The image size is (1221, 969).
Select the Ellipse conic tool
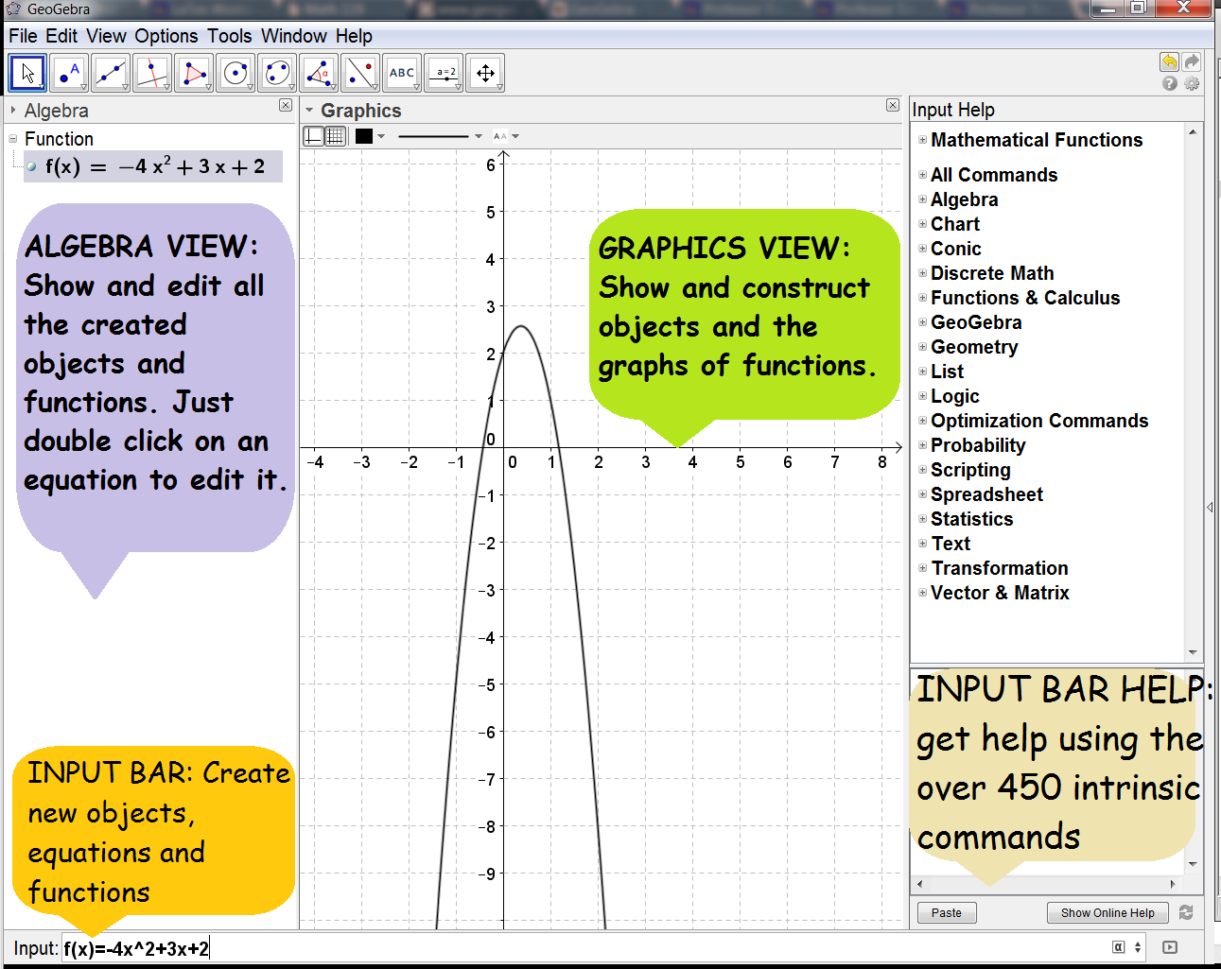click(277, 73)
